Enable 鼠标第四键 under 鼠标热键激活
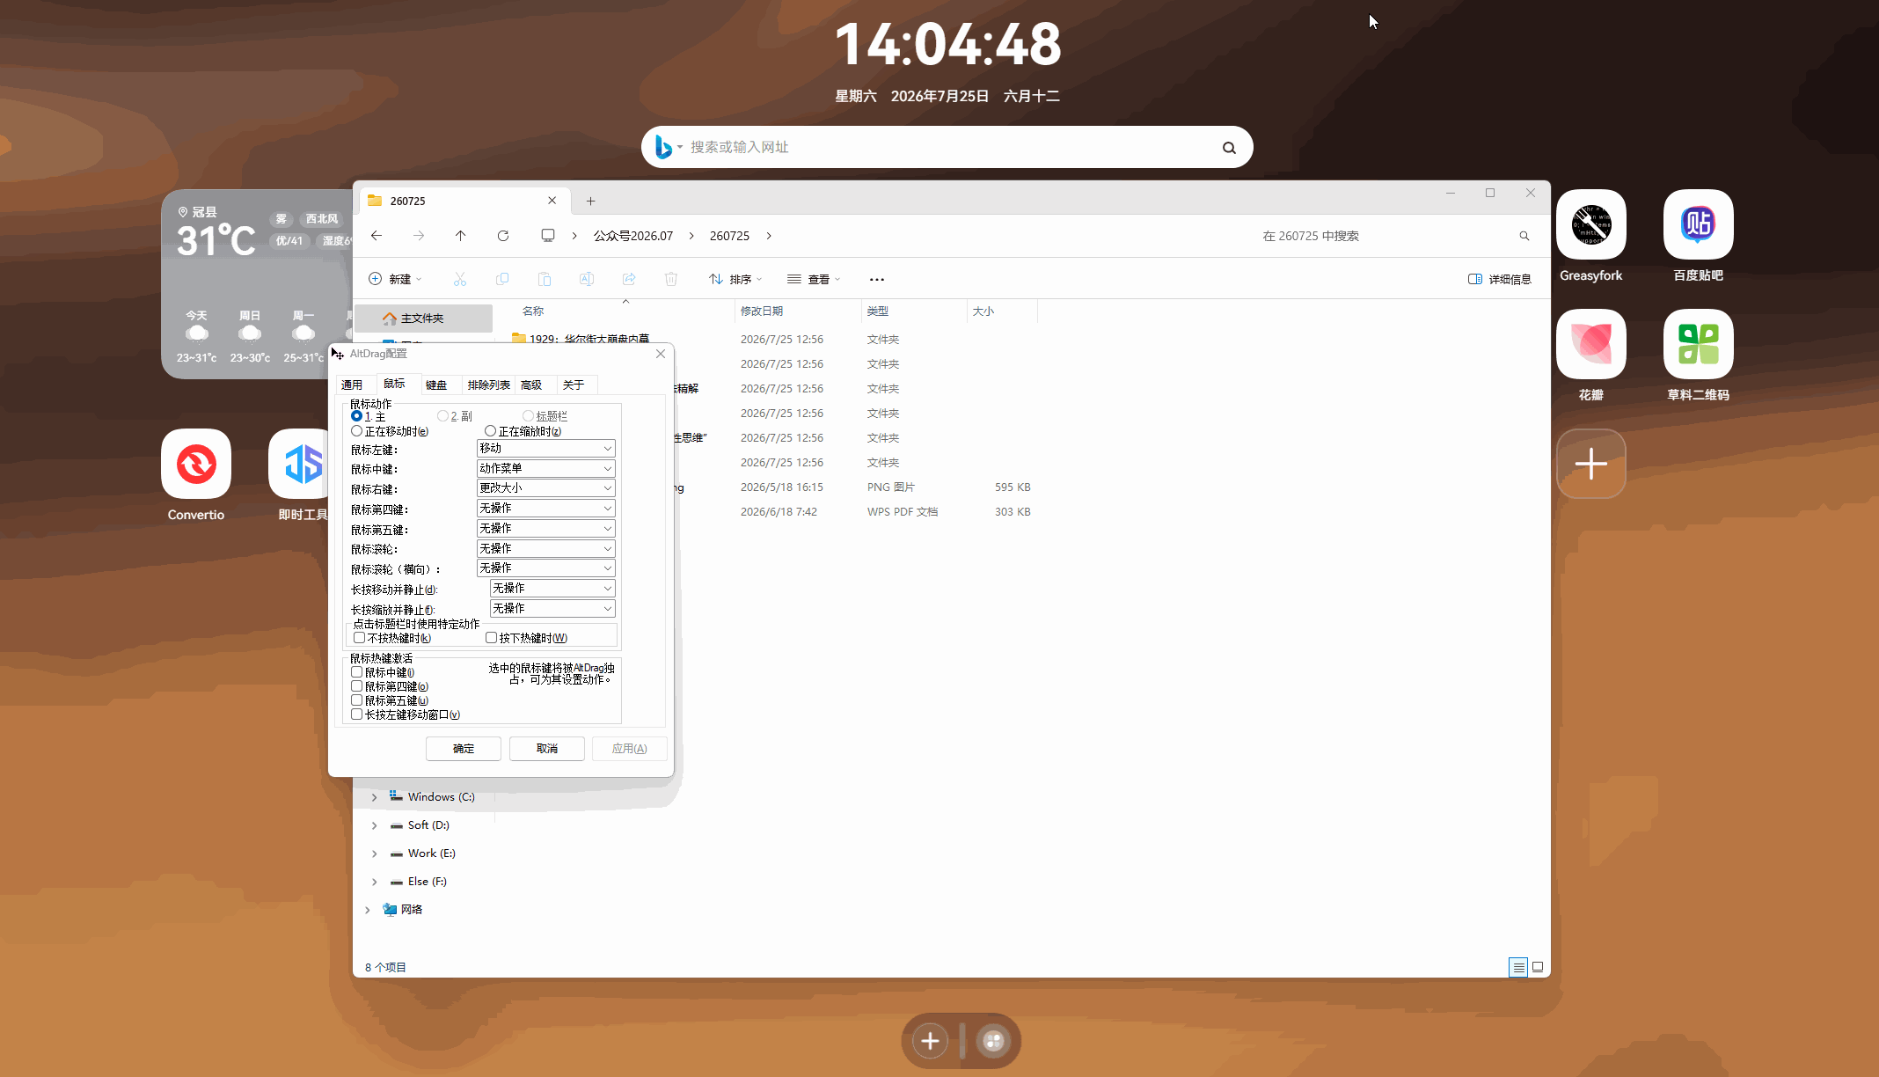Viewport: 1879px width, 1077px height. click(356, 686)
